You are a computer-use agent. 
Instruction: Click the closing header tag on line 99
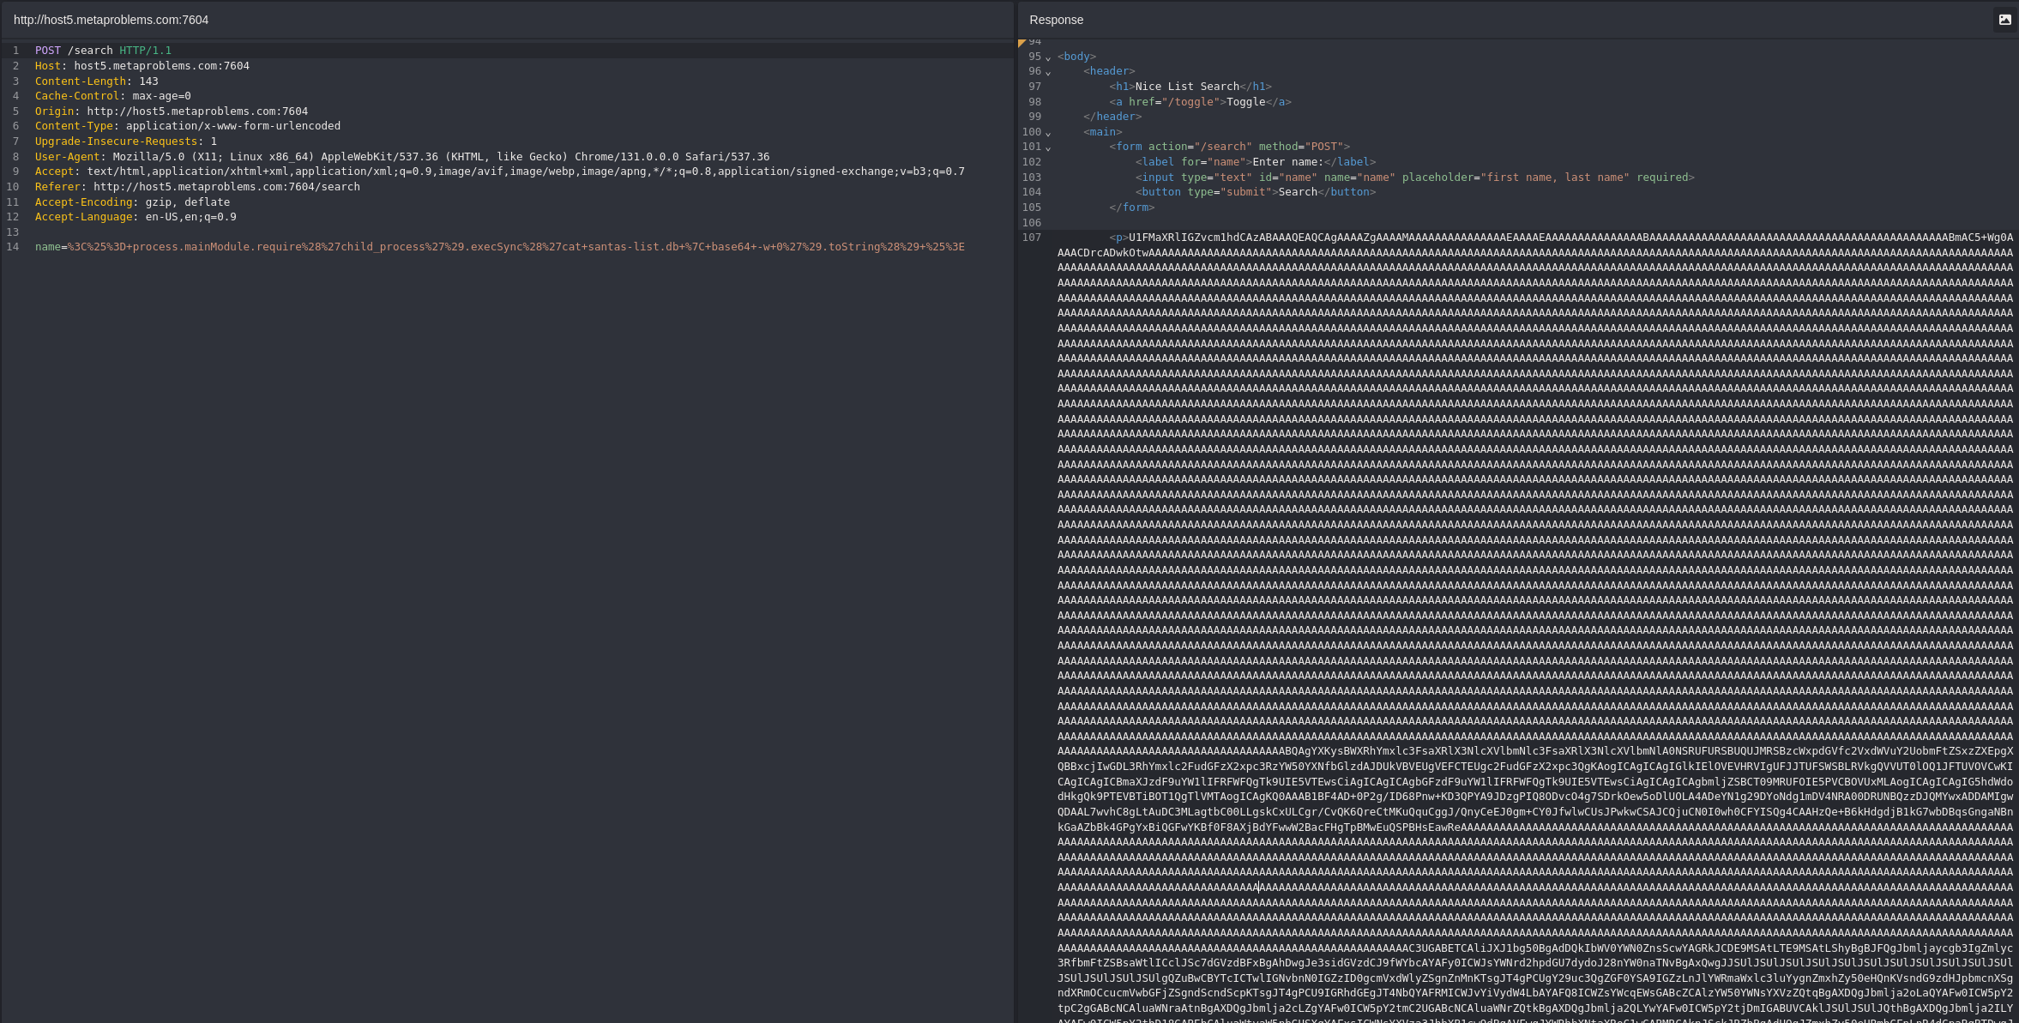[x=1112, y=117]
